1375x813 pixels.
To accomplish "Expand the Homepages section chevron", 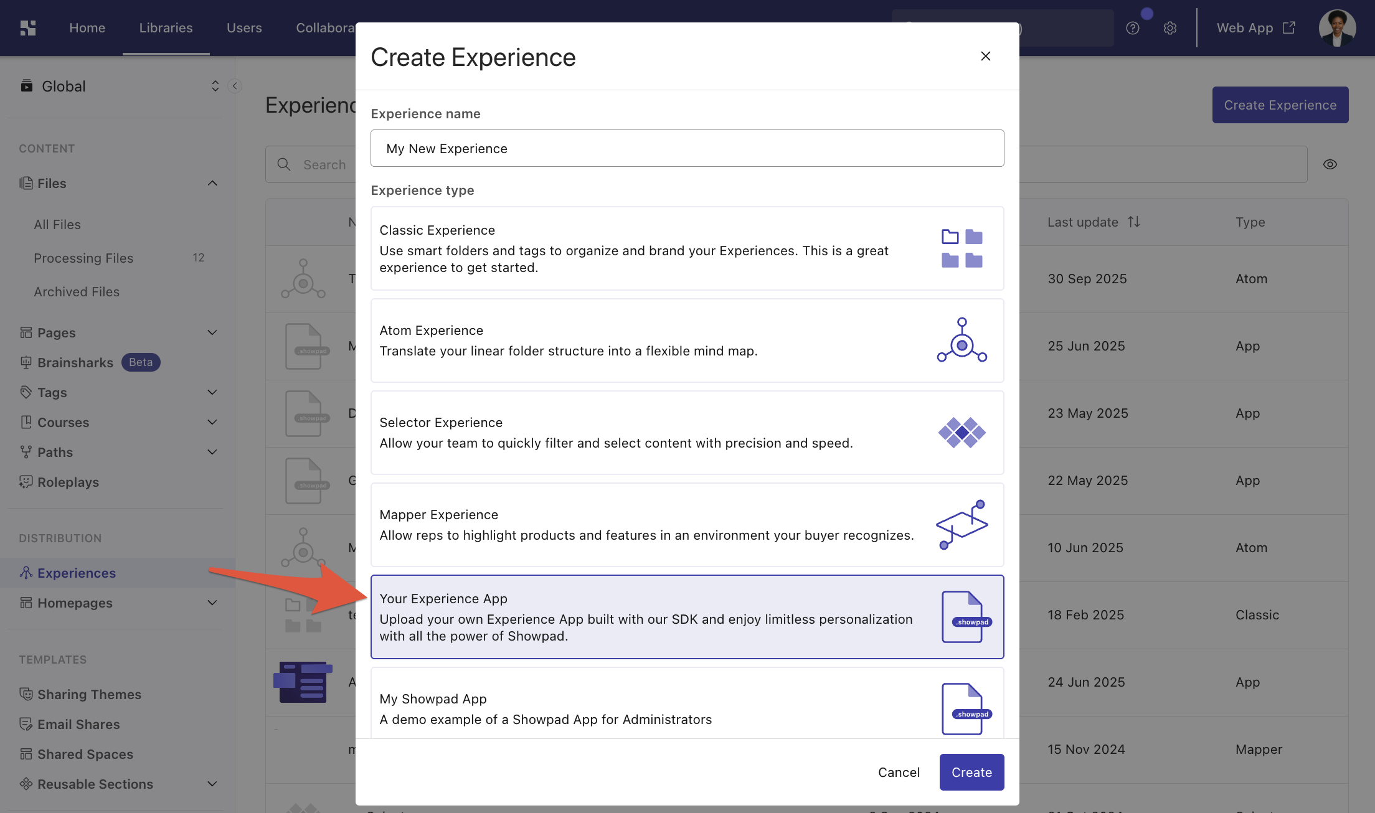I will pos(212,603).
